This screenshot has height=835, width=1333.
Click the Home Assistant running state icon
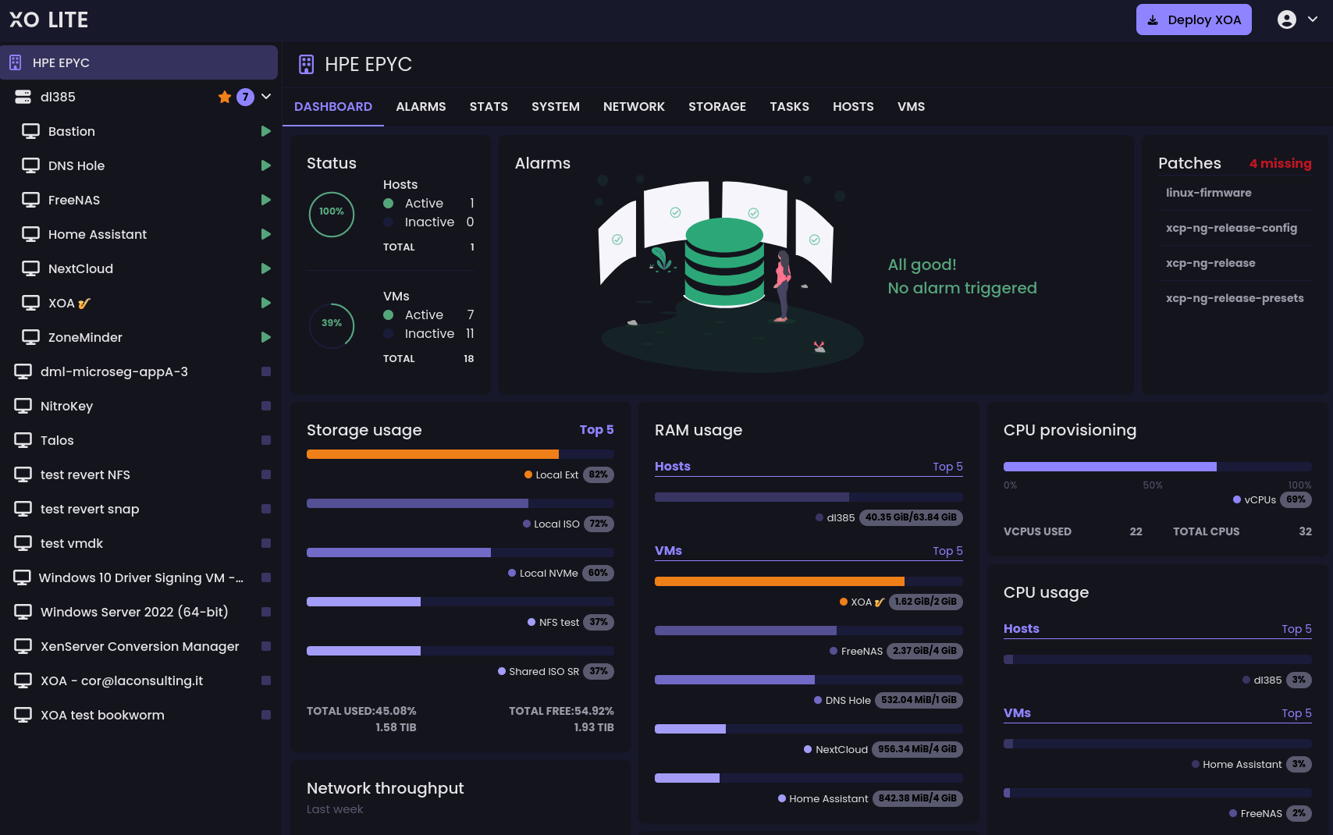click(x=266, y=234)
